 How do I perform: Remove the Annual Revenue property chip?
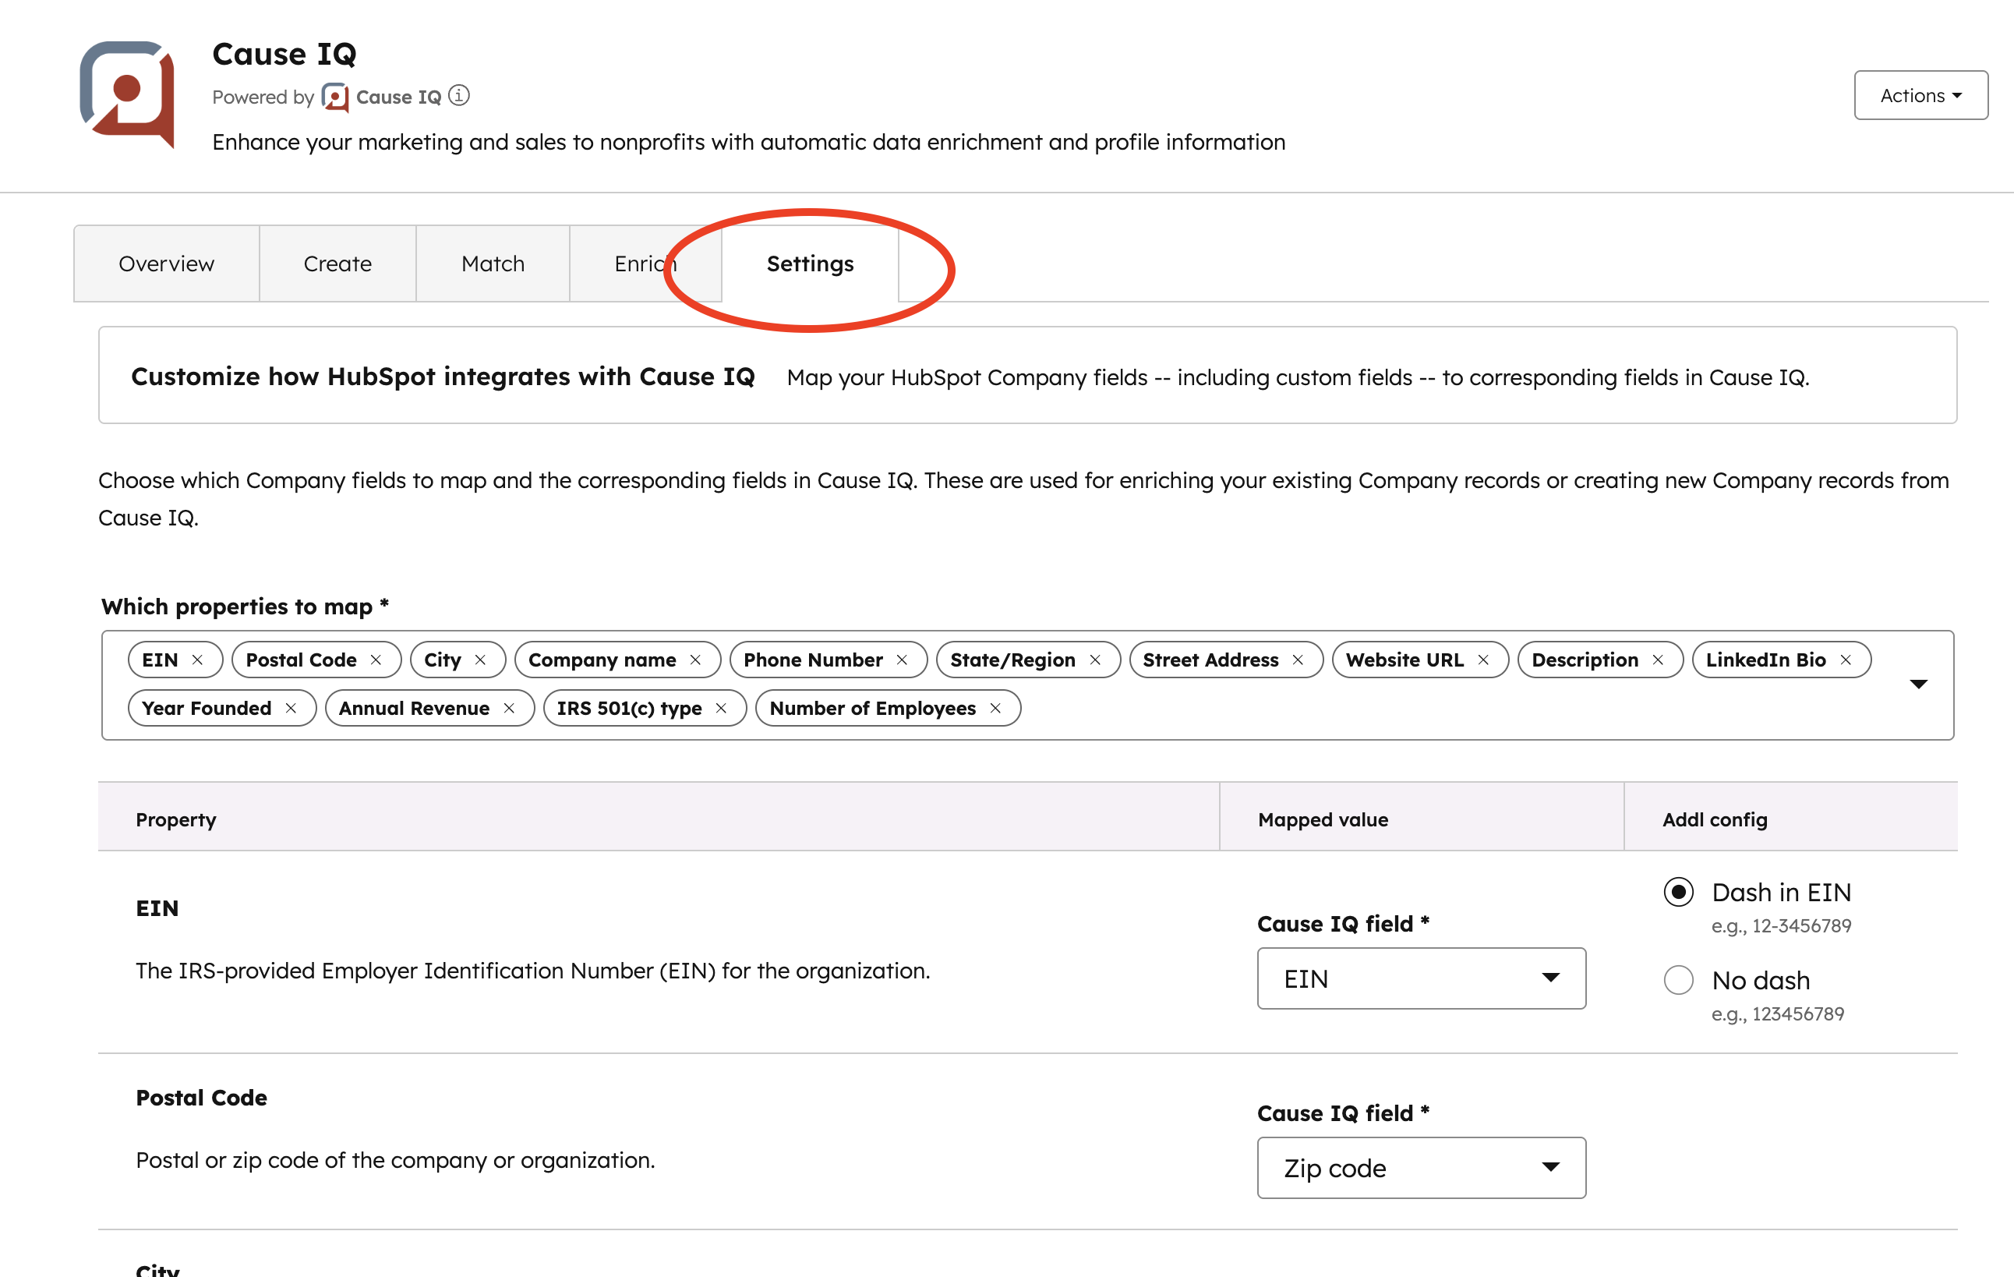coord(510,708)
